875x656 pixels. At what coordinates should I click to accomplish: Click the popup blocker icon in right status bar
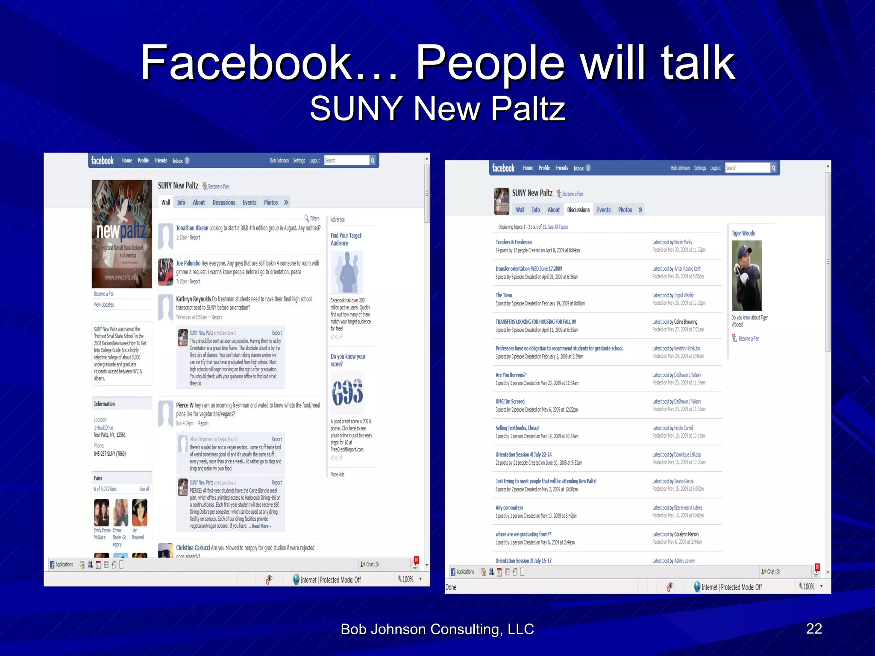pos(670,587)
